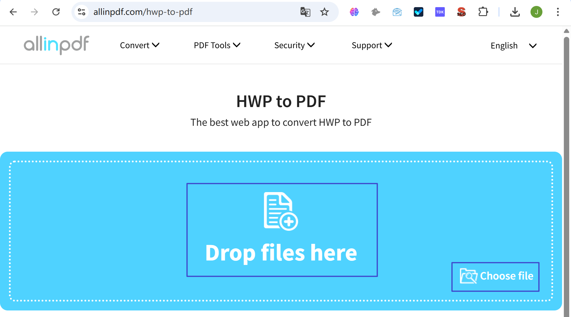Reload the current page
The image size is (571, 317).
(56, 12)
